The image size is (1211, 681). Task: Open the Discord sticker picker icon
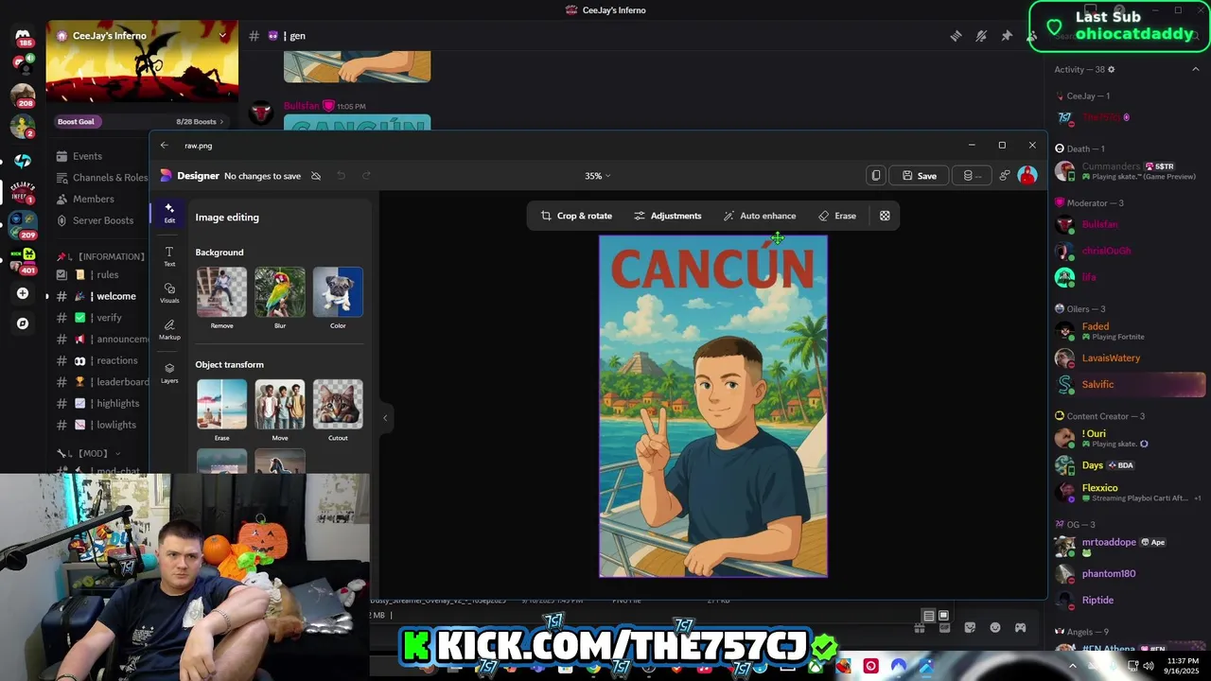point(970,627)
